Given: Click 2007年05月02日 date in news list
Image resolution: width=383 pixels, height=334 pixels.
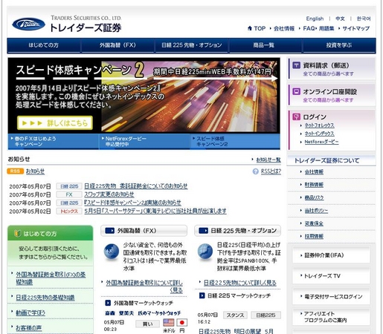Looking at the screenshot, I should tap(30, 212).
